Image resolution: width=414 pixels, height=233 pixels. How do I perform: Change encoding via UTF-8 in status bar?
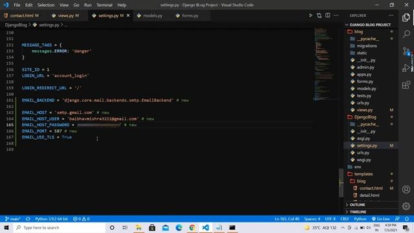(330, 219)
